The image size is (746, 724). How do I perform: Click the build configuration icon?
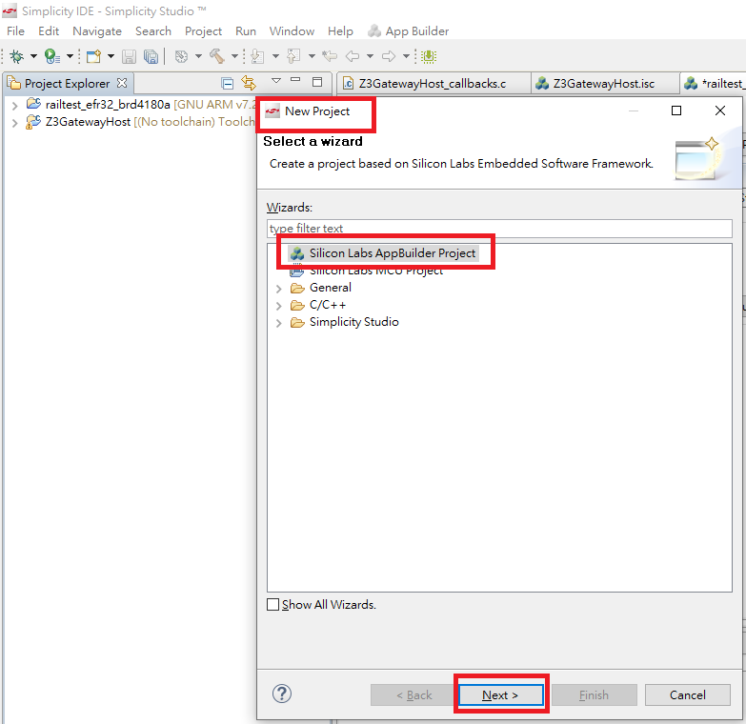[181, 56]
